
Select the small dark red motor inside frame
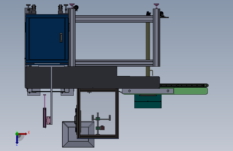(x=102, y=128)
